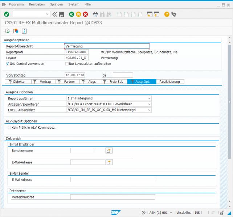Click multiple selection button beside E-Mail-Adresse
The image size is (233, 217).
tap(109, 162)
